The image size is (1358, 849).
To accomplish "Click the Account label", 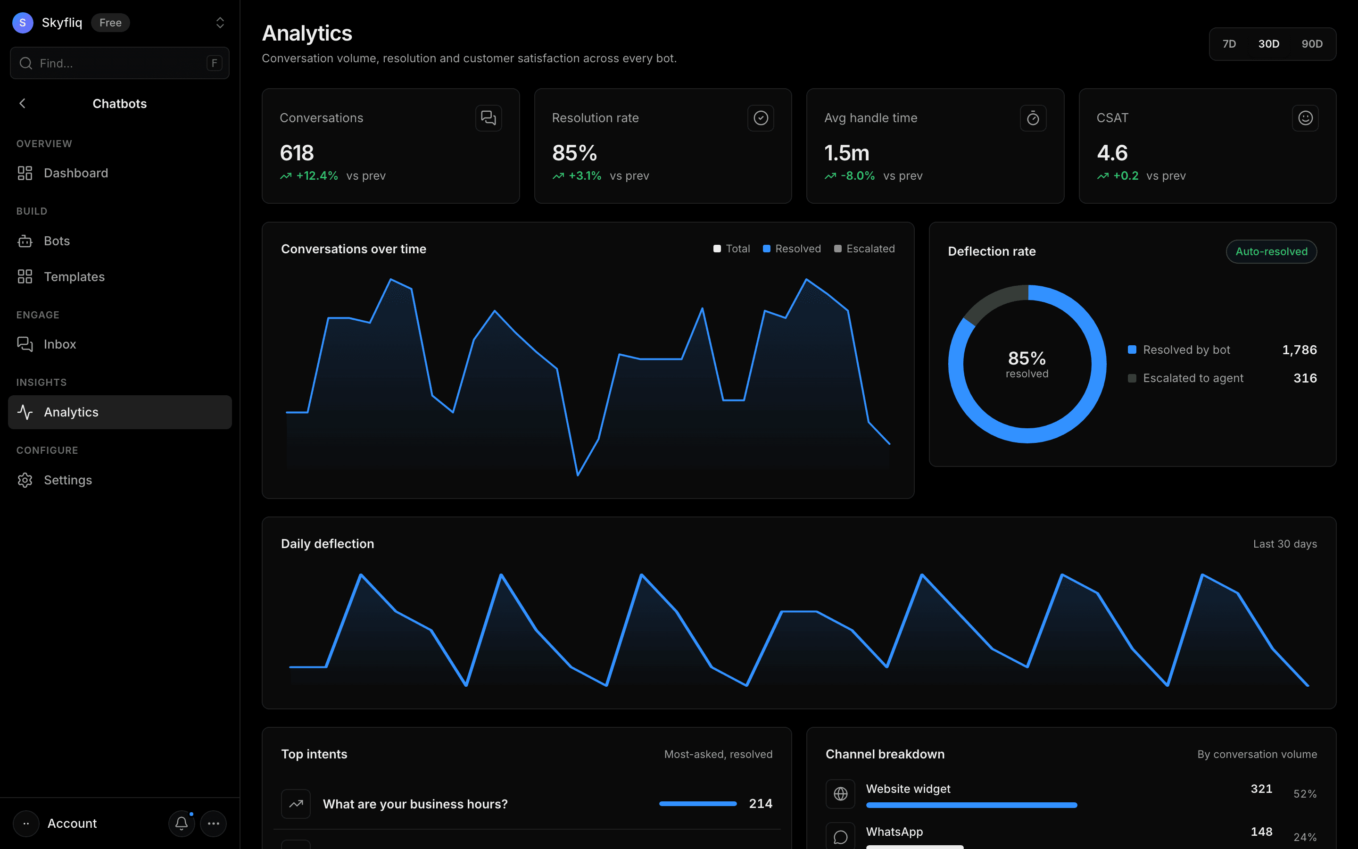I will (72, 823).
